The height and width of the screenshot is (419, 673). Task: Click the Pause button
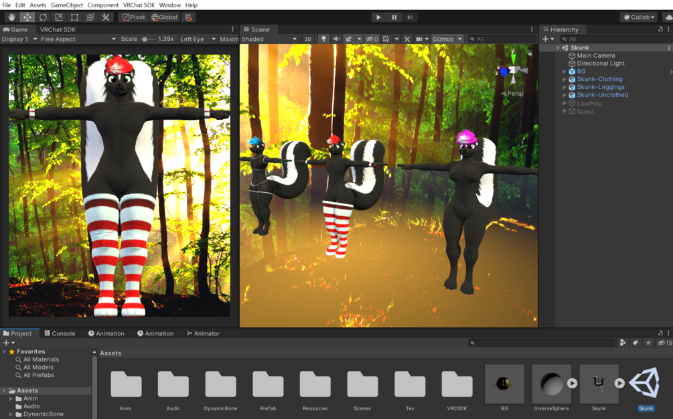tap(394, 17)
